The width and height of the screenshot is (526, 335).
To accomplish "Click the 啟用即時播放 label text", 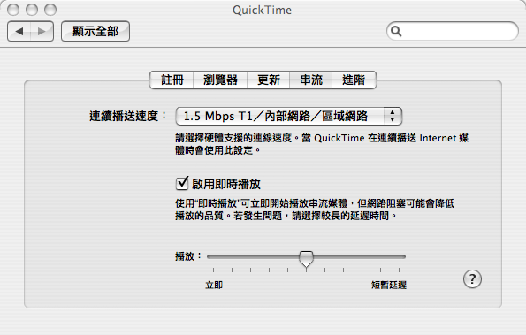I will tap(226, 184).
